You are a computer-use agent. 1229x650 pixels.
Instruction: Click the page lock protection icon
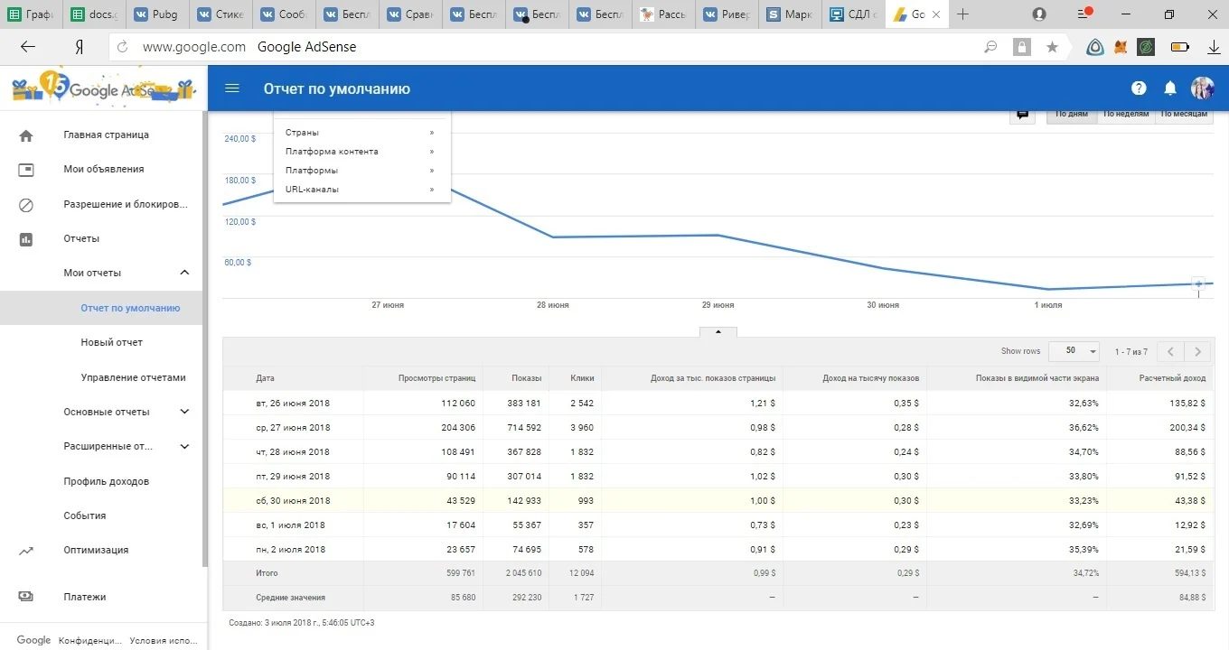coord(1022,47)
